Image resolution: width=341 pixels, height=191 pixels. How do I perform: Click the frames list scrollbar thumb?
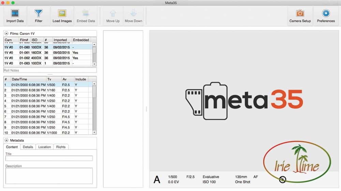94,92
